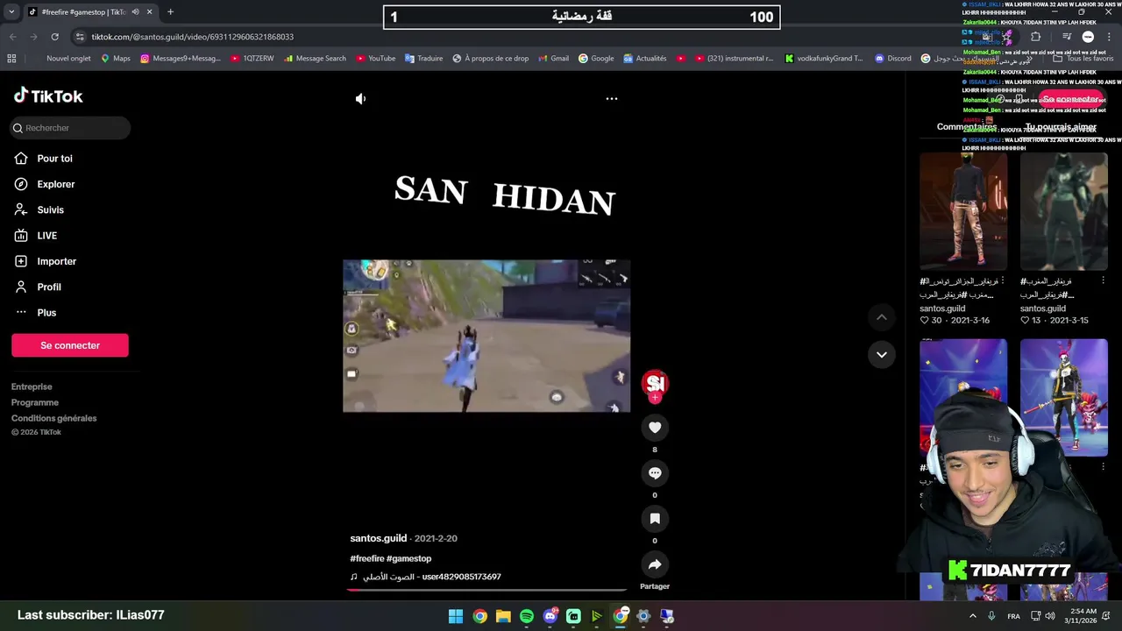
Task: Share video via Partager arrow icon
Action: pos(655,564)
